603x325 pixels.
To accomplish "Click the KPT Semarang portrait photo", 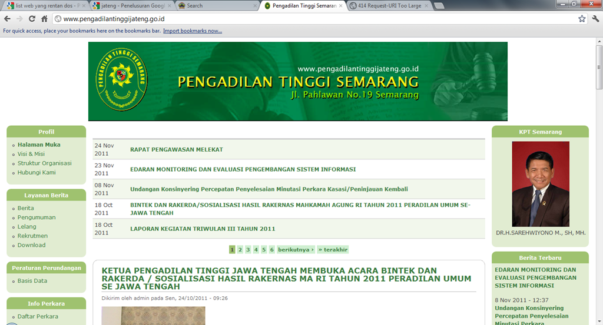I will [541, 184].
